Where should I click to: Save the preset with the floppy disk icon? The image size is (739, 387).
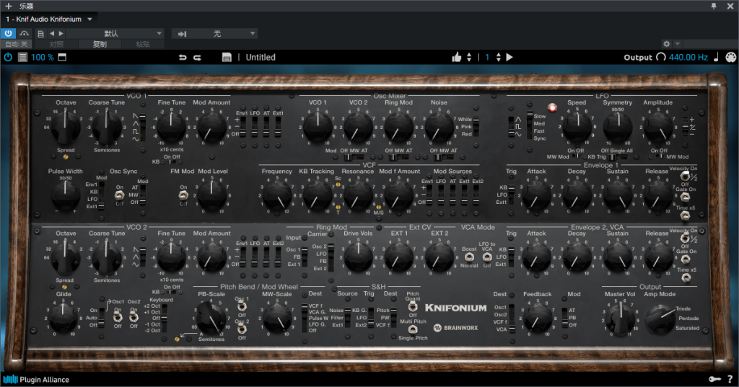coord(227,57)
